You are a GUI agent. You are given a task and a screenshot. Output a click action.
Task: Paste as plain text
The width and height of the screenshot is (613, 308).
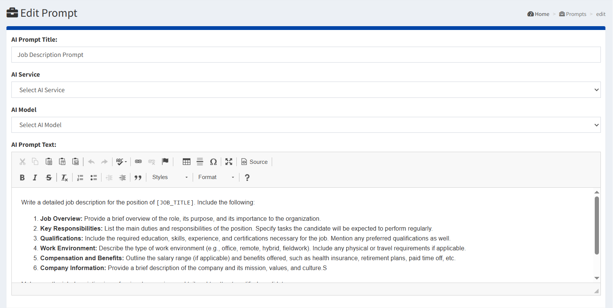coord(62,162)
